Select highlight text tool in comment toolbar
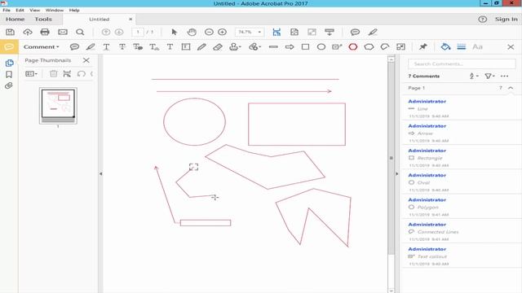Screen dimensions: 522x293 [x=91, y=47]
